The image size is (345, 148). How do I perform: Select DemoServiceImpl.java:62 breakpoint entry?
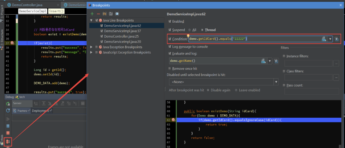coord(127,26)
